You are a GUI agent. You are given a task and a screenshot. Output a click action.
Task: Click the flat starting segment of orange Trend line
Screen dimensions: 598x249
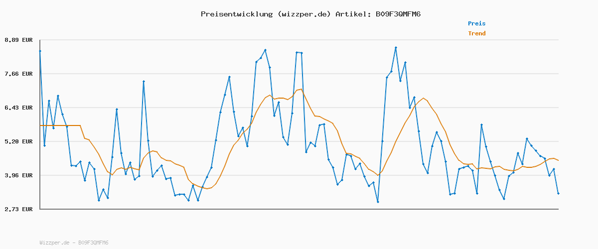point(60,125)
